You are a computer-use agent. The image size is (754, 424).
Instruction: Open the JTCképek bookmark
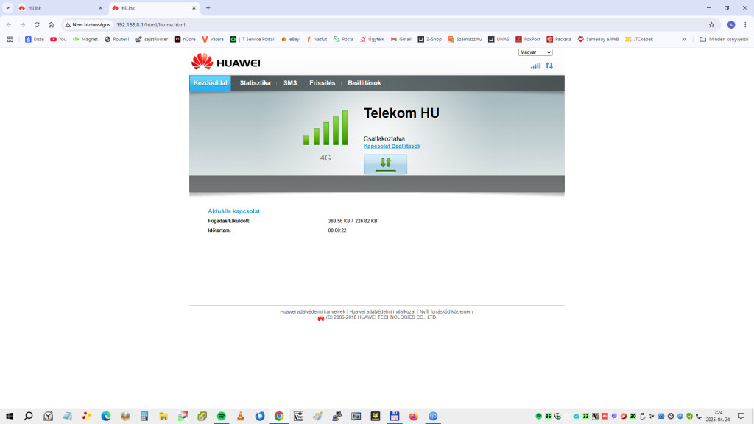pos(639,40)
